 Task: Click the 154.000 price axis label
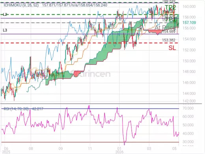[x=189, y=39]
